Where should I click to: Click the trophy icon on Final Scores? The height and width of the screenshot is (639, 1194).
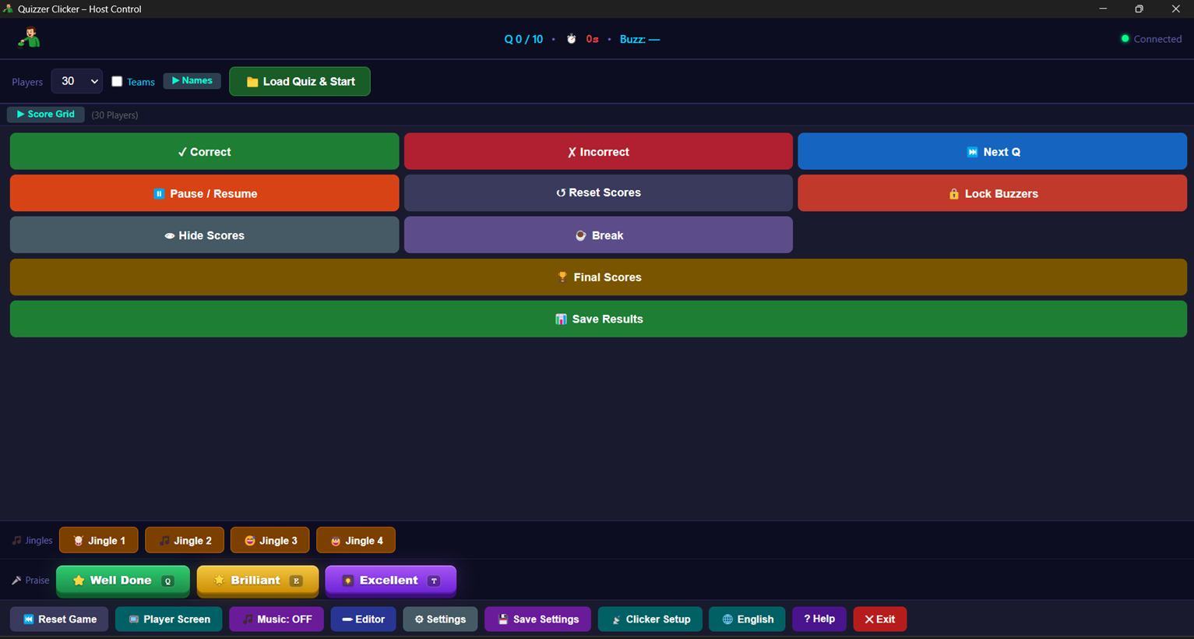click(562, 277)
